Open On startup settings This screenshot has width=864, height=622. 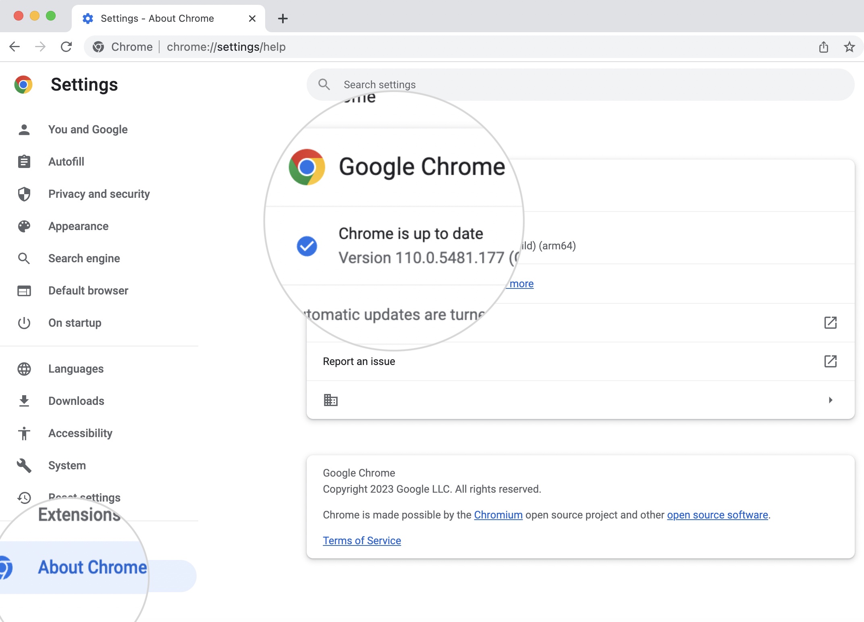(75, 323)
